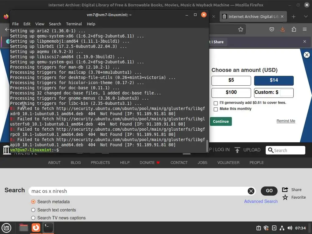This screenshot has width=312, height=234.
Task: Open the View menu in terminal
Action: tap(40, 24)
